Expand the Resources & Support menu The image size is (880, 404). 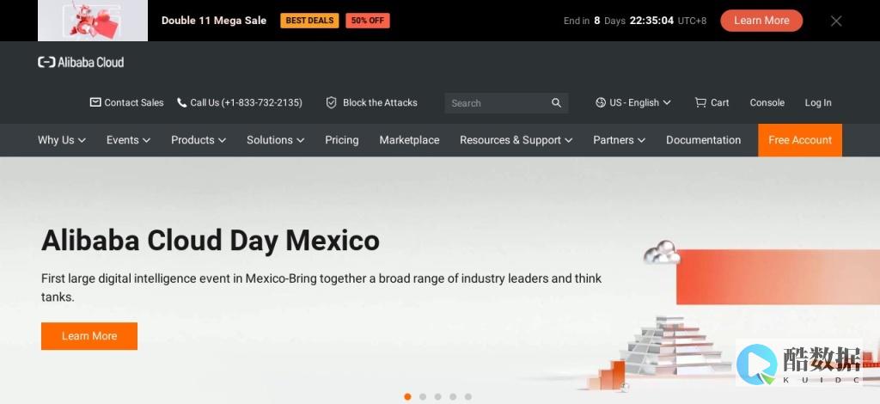click(516, 140)
